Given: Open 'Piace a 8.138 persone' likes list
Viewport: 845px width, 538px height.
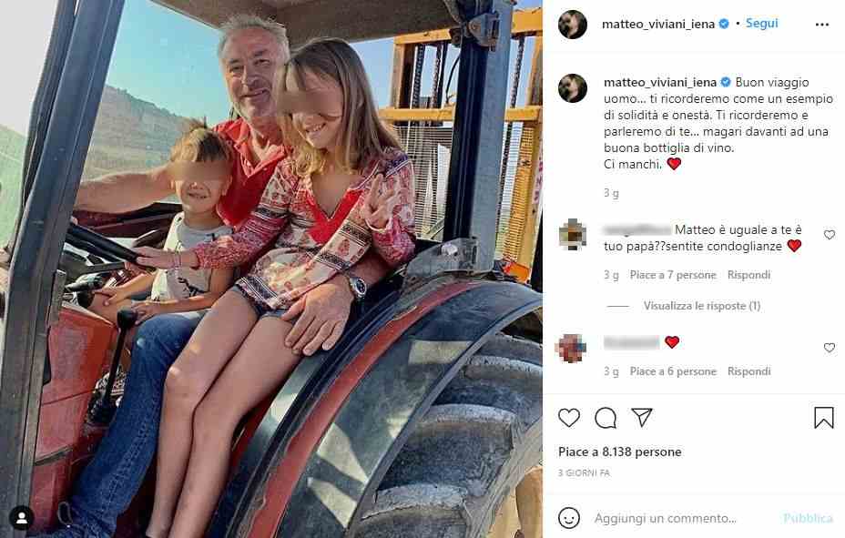Looking at the screenshot, I should coord(620,452).
